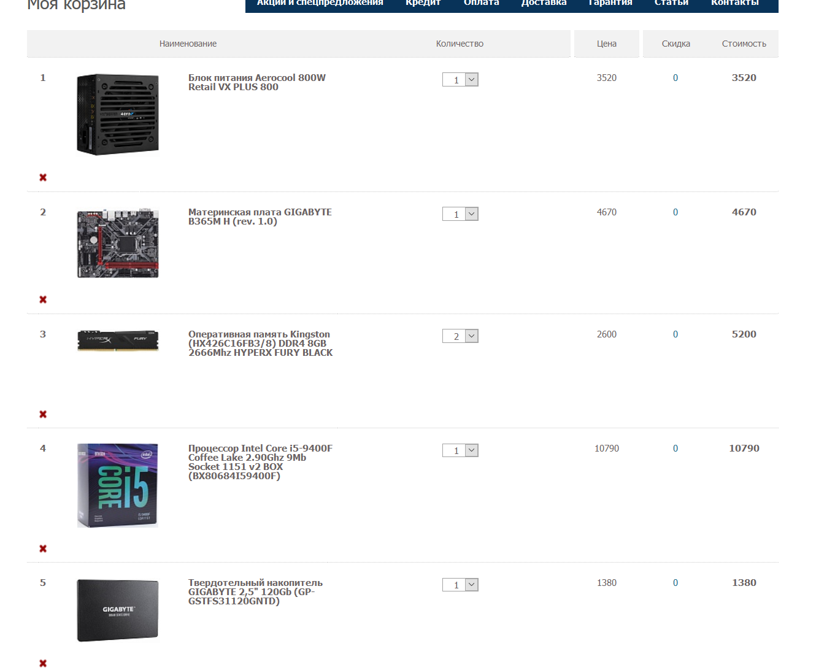The image size is (835, 670).
Task: Change quantity of GIGABYTE B365M H motherboard
Action: 460,214
